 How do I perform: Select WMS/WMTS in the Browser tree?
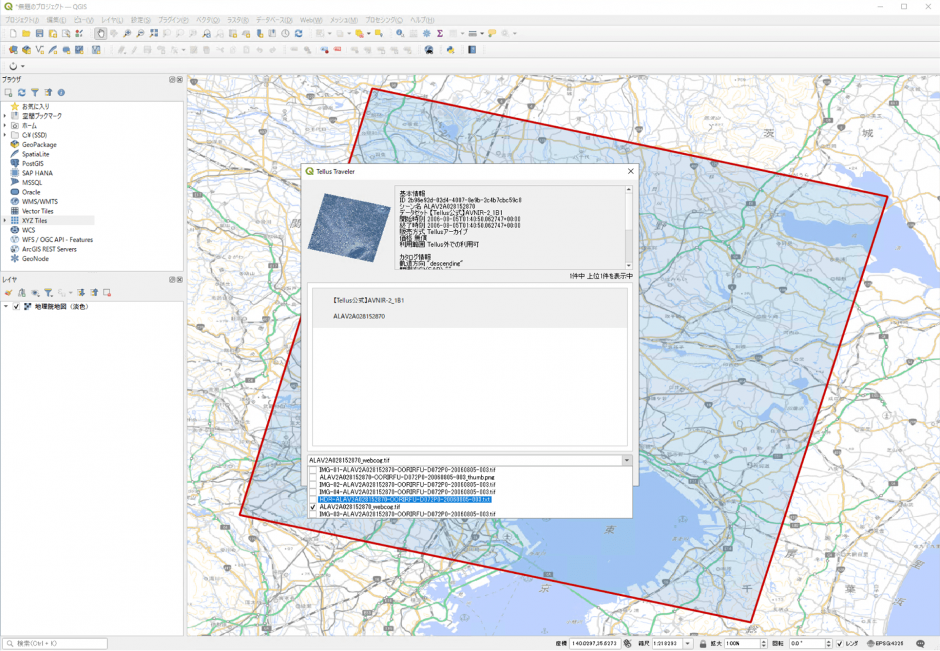click(x=40, y=201)
